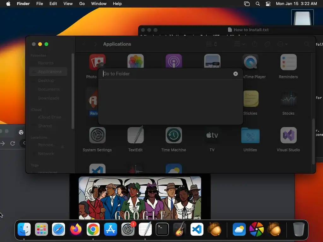Image resolution: width=323 pixels, height=242 pixels.
Task: Open the Apple TV app icon
Action: tap(212, 135)
